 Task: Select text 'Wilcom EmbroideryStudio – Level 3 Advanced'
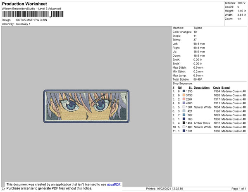[x=31, y=9]
